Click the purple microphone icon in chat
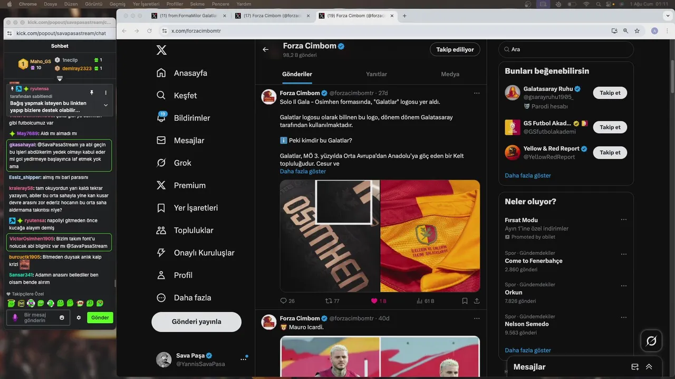The width and height of the screenshot is (675, 379). point(15,317)
